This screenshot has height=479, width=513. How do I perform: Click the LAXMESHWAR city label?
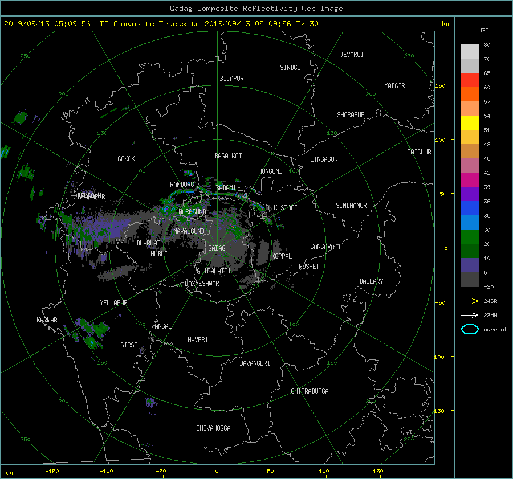pyautogui.click(x=202, y=284)
